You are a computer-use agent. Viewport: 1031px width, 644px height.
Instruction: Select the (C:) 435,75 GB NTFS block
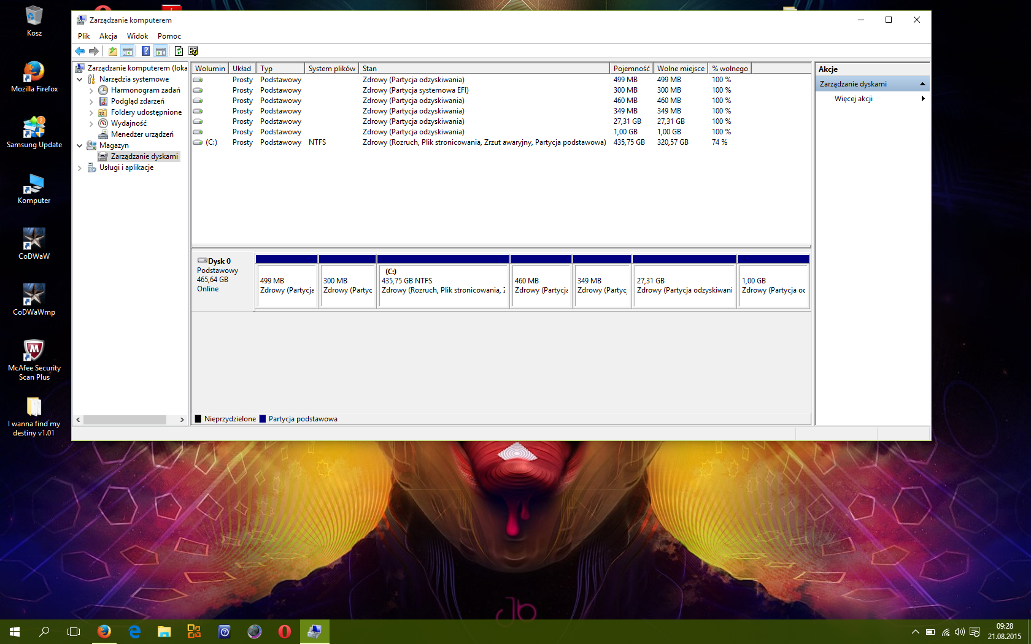pos(443,282)
